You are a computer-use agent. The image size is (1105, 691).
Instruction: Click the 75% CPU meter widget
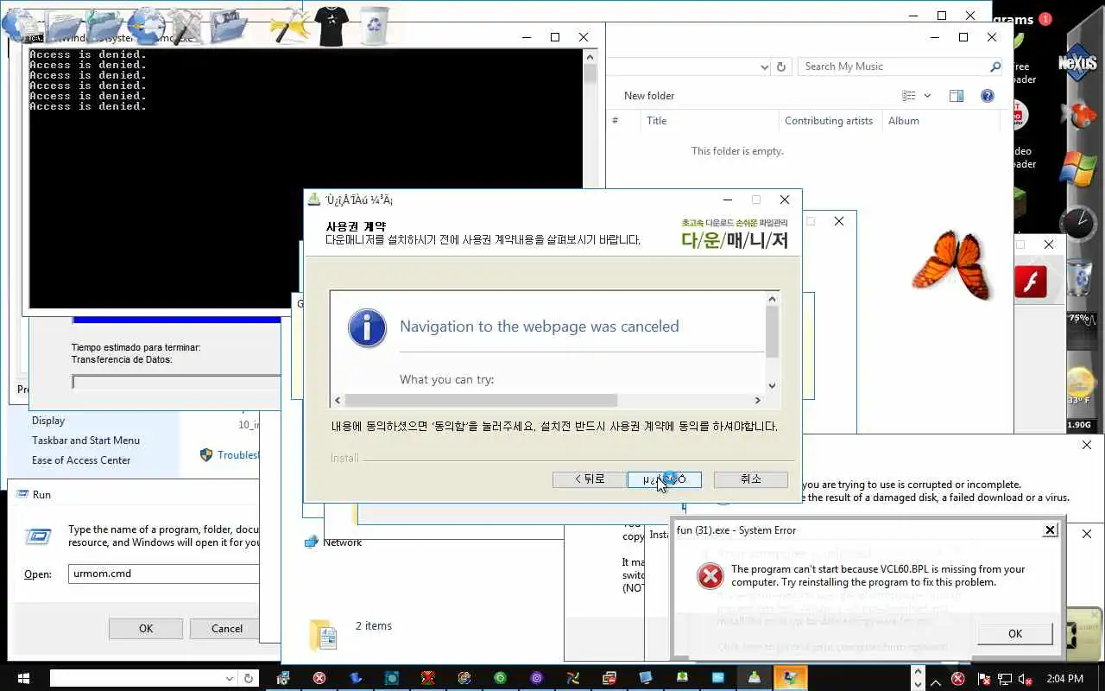tap(1080, 330)
